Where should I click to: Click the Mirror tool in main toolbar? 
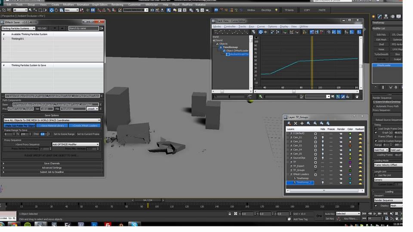152,10
